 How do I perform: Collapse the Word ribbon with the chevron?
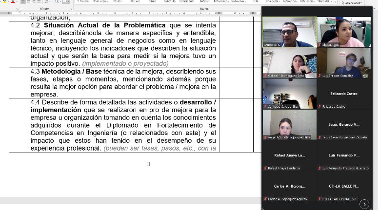click(375, 8)
